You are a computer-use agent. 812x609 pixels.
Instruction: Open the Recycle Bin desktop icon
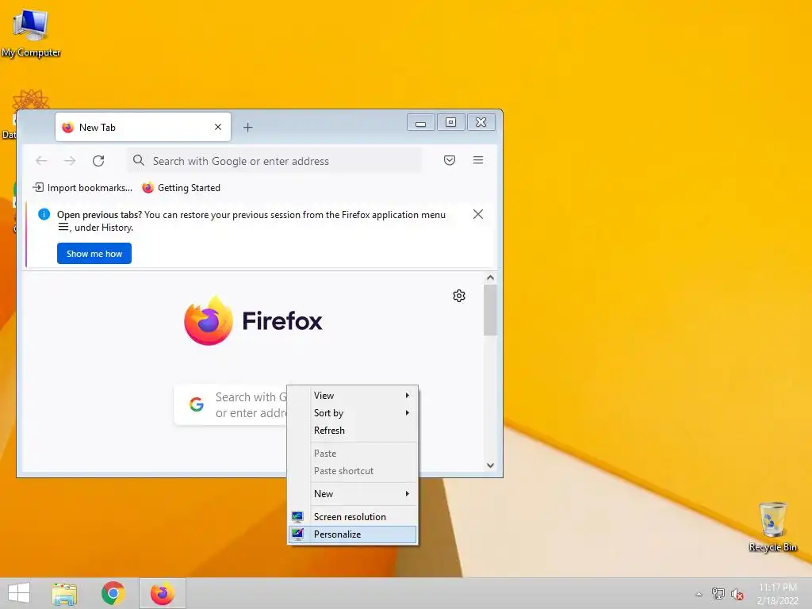coord(772,527)
